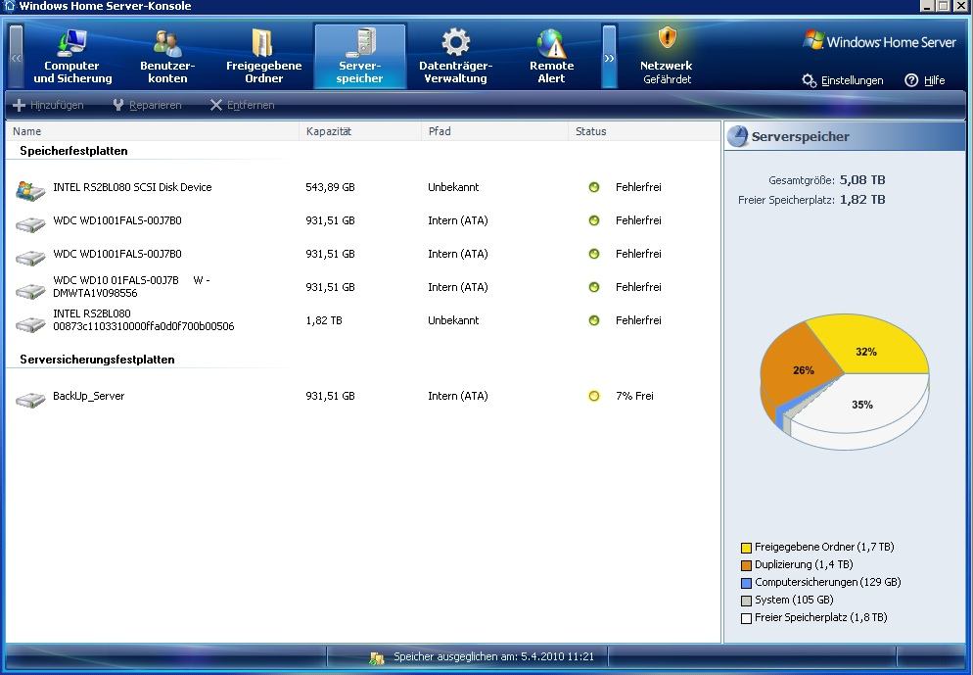This screenshot has width=973, height=675.
Task: Click the Hinzufügen toolbar button
Action: pyautogui.click(x=48, y=105)
